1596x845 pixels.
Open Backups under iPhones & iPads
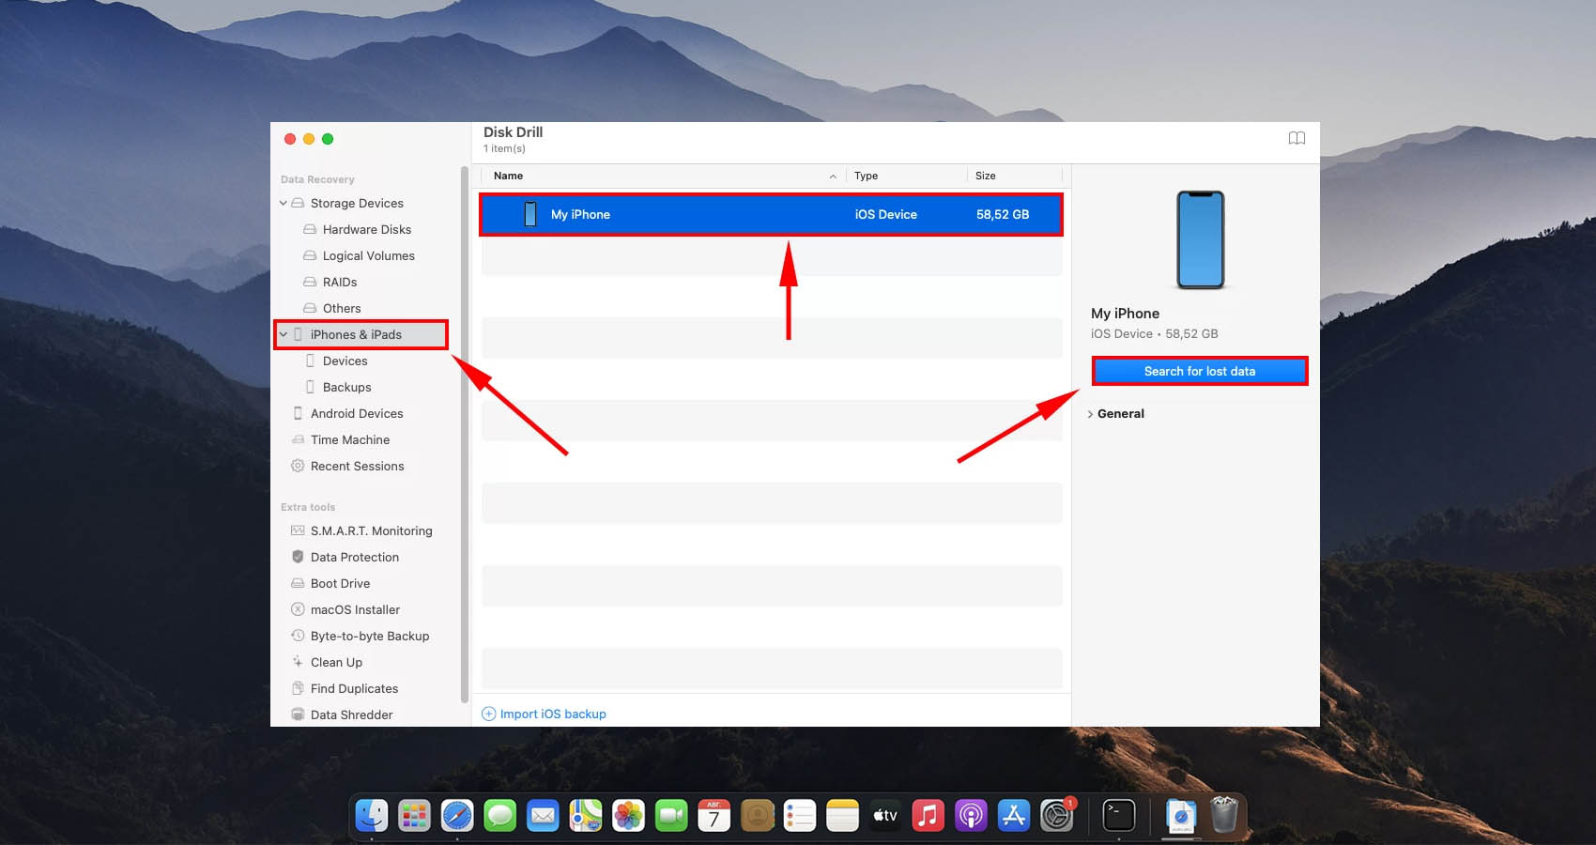[346, 387]
